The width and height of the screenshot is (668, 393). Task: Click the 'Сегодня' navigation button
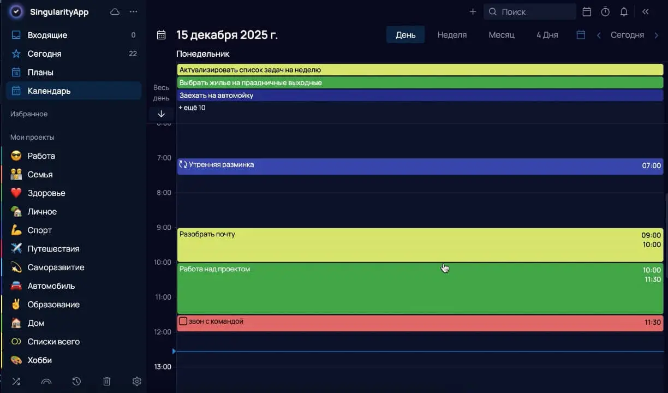point(627,35)
